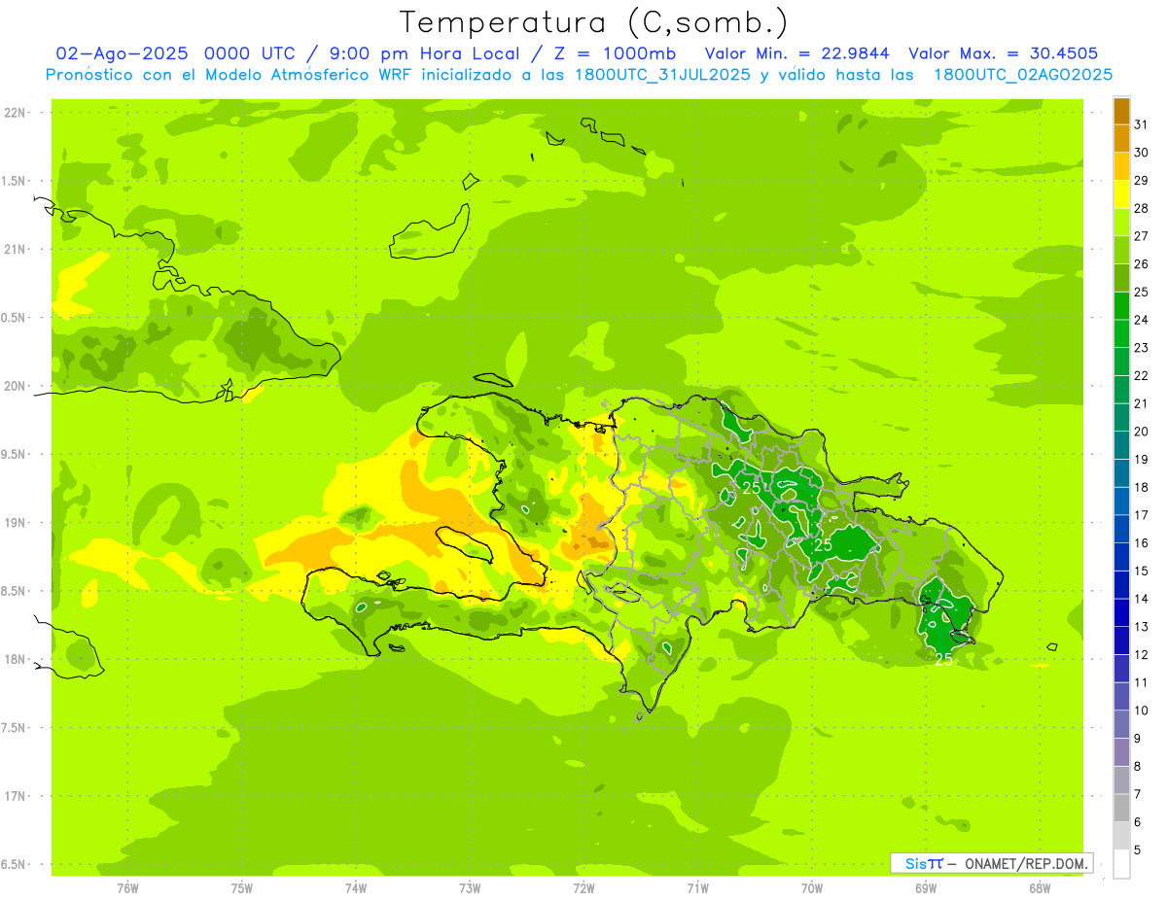Click 'Valor Max. = 30.4505' text
1167x901 pixels.
(x=1004, y=53)
